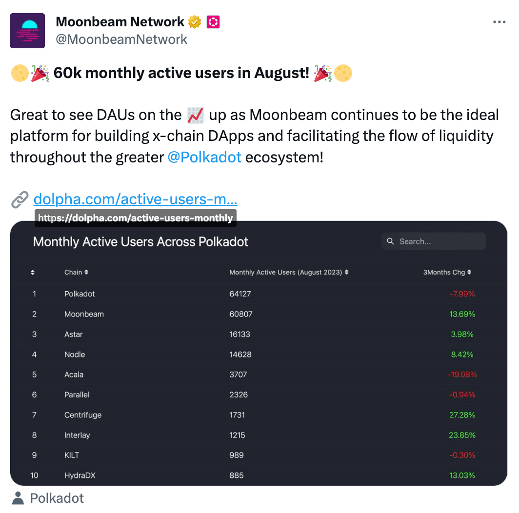This screenshot has height=513, width=519.
Task: Click the chart increasing emoji in tweet
Action: 195,115
